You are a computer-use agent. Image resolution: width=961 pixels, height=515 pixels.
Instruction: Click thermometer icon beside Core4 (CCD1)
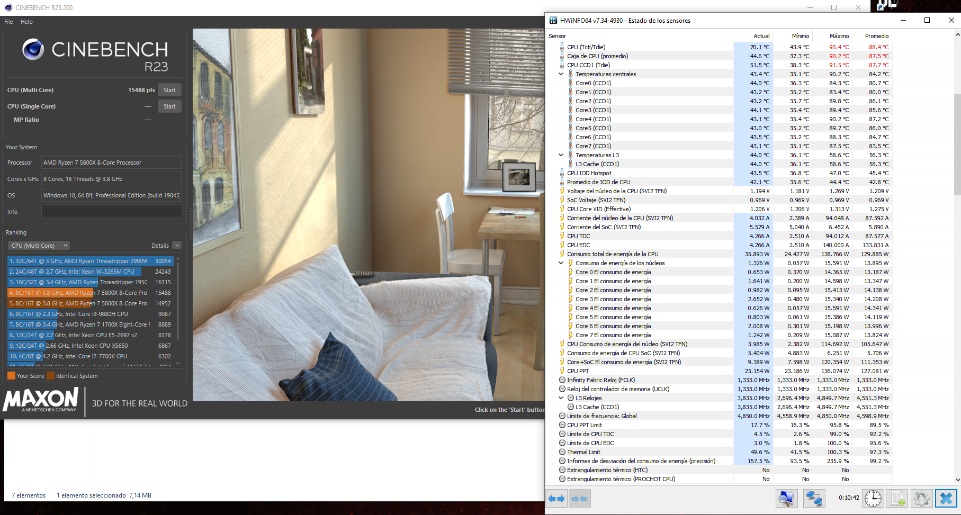pos(570,119)
